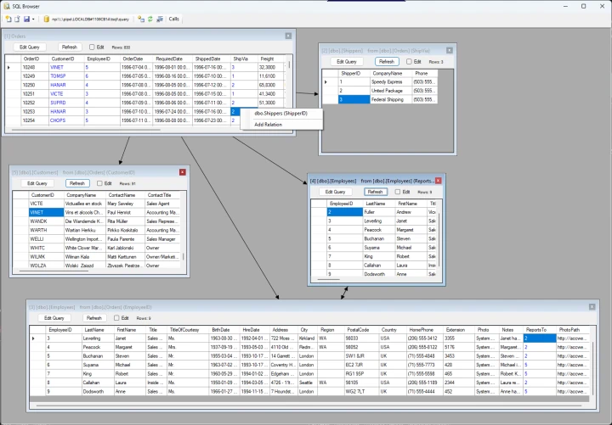Click the windows arrange toolbar icon
The width and height of the screenshot is (612, 425).
pyautogui.click(x=160, y=19)
